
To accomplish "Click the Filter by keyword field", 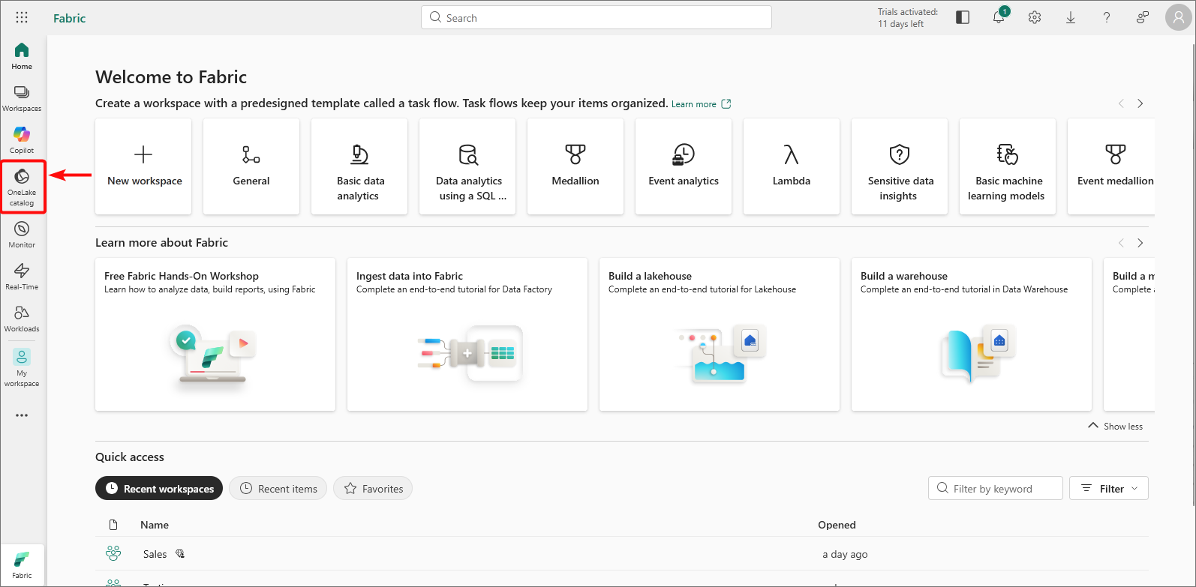I will pos(996,488).
